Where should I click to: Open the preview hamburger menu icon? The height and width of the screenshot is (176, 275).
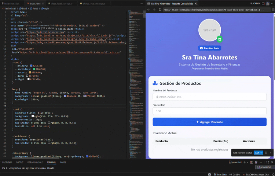(x=273, y=10)
